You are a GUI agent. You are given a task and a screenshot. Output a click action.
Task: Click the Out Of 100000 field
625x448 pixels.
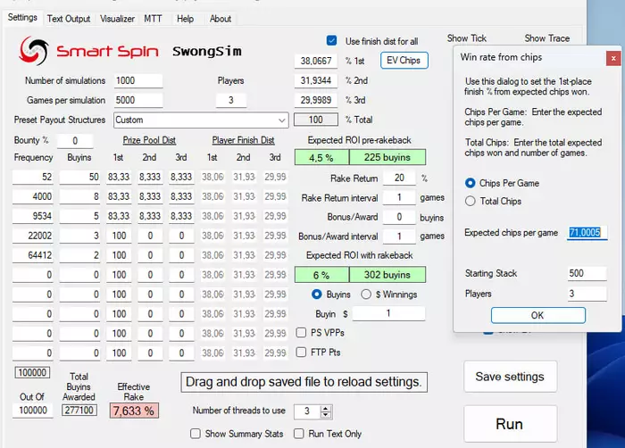33,411
